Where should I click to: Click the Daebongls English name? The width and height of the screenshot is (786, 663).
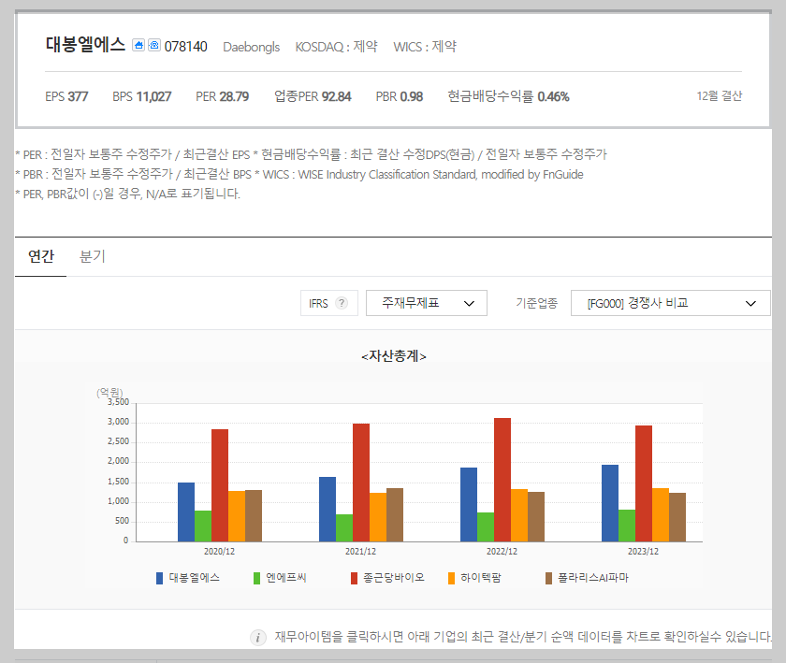pos(251,47)
